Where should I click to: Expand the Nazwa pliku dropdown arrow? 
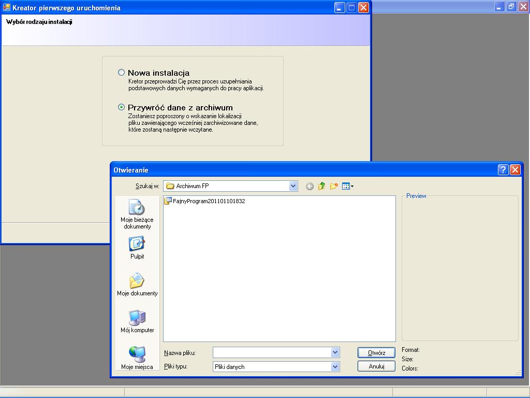click(335, 352)
